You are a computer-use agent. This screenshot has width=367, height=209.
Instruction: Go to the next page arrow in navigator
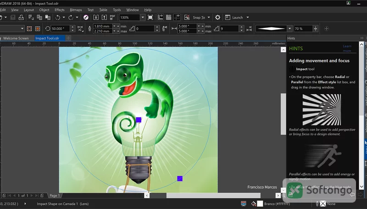(31, 195)
